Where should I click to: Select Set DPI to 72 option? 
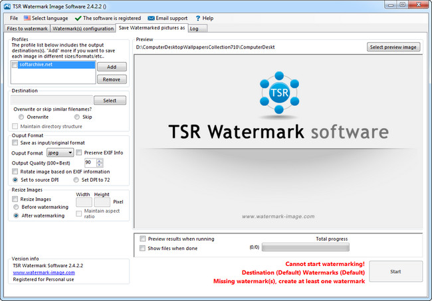click(x=76, y=180)
